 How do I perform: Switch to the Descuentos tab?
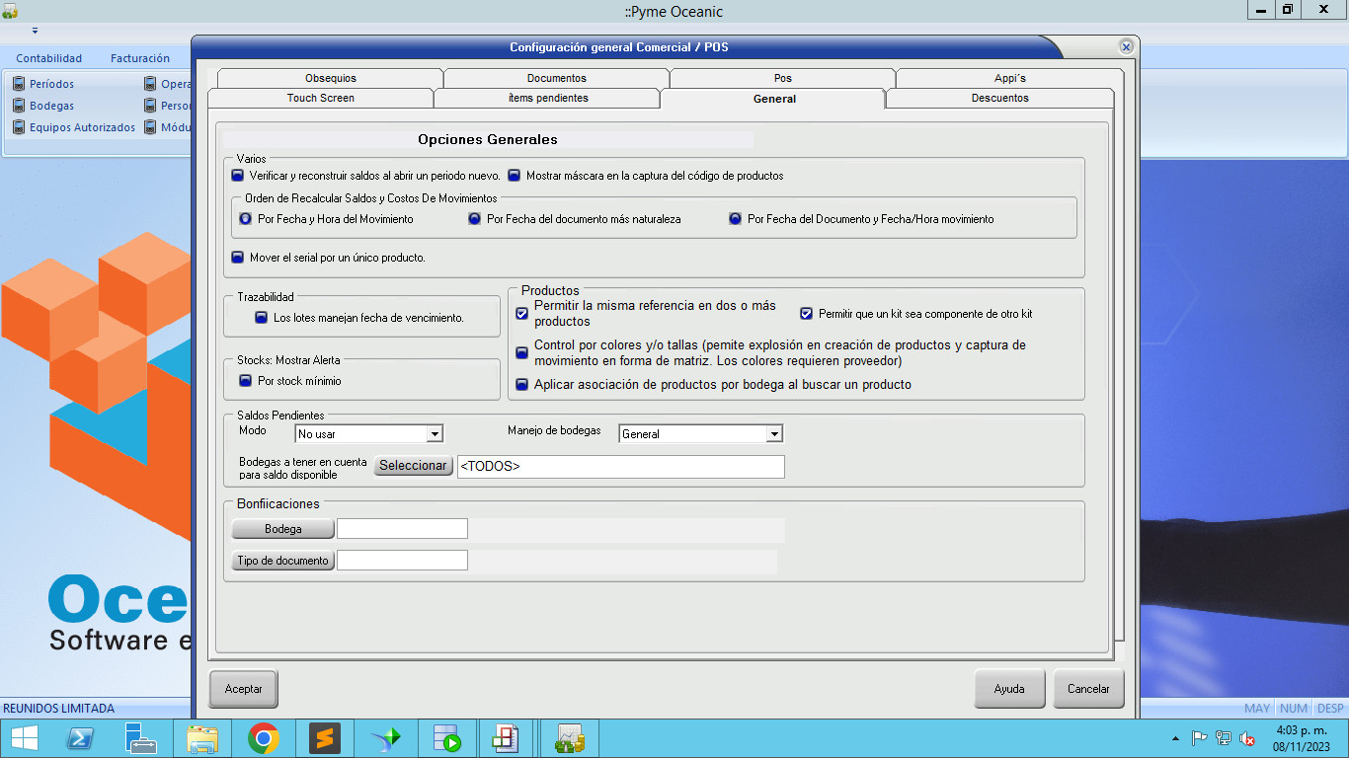[999, 98]
